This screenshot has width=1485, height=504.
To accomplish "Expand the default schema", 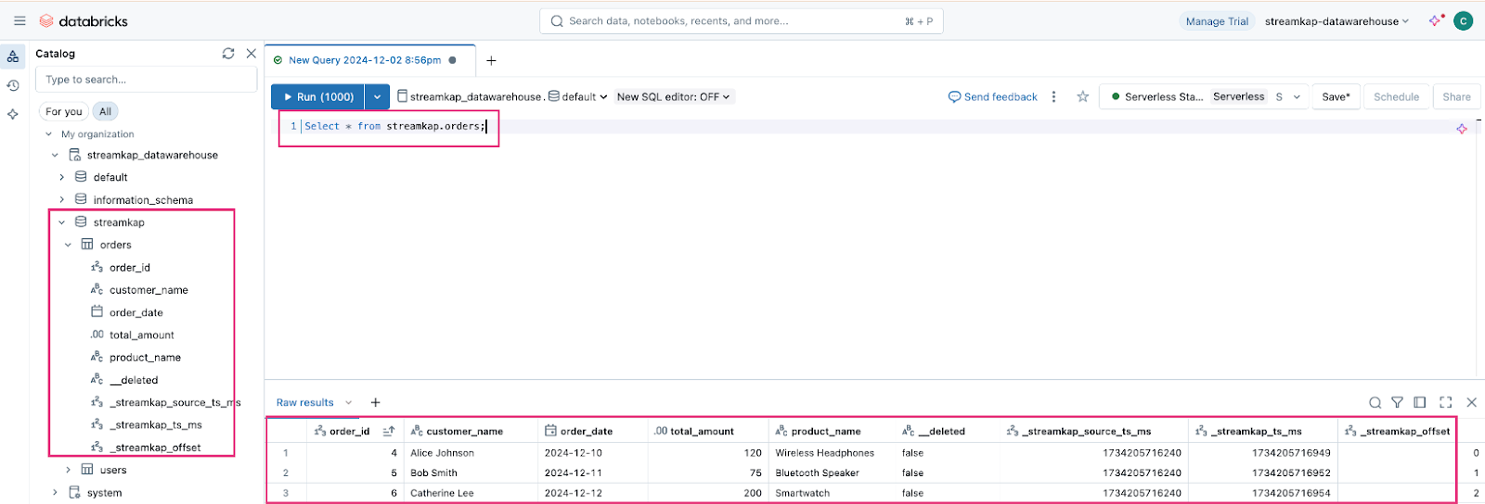I will click(x=62, y=177).
